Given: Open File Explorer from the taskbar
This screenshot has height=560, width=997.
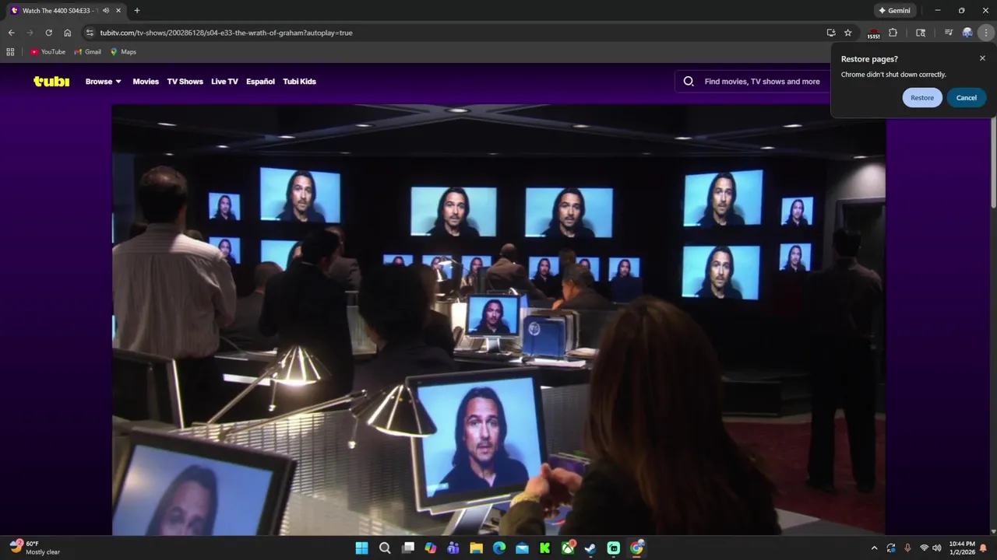Looking at the screenshot, I should (476, 548).
